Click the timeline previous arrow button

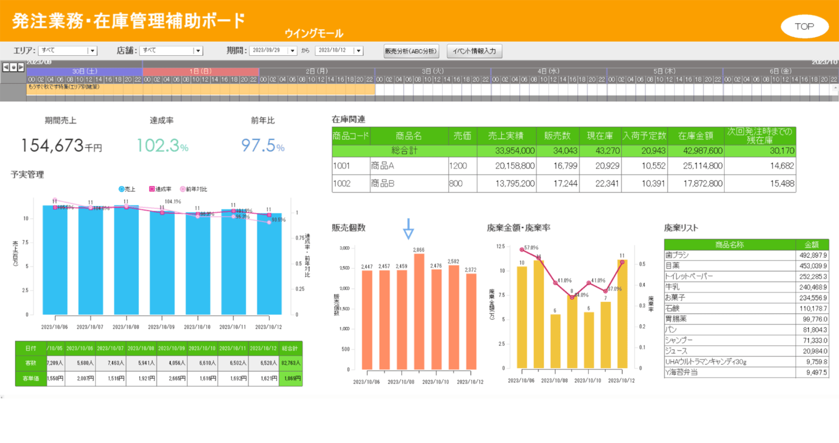6,67
